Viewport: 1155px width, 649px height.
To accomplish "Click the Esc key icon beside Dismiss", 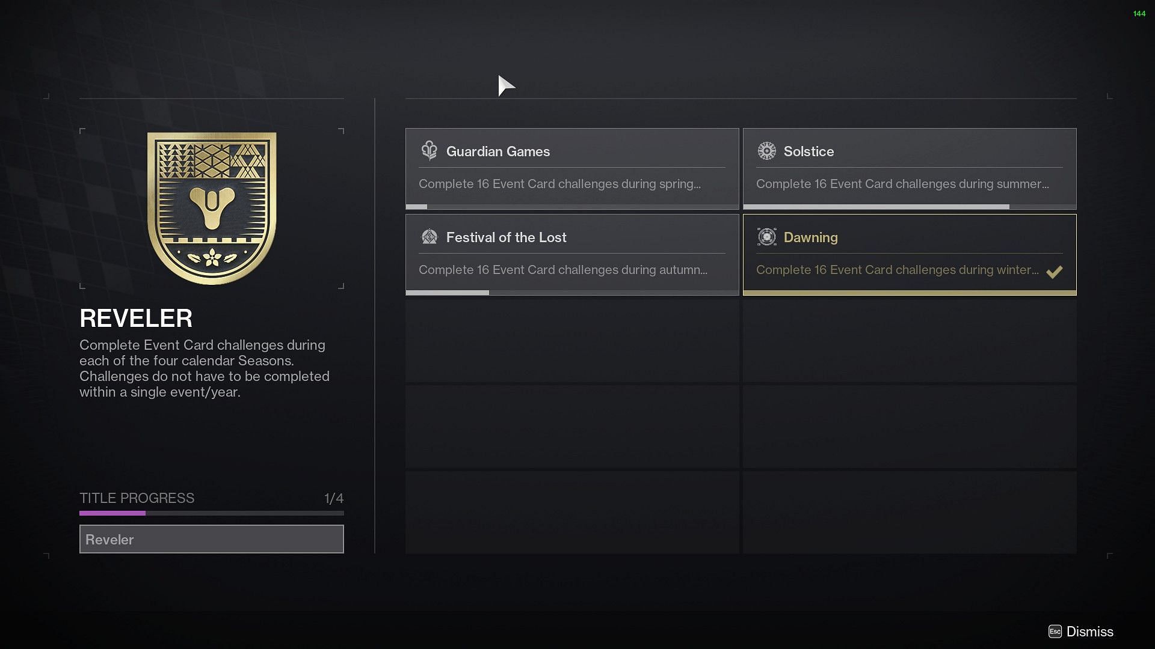I will pos(1055,632).
